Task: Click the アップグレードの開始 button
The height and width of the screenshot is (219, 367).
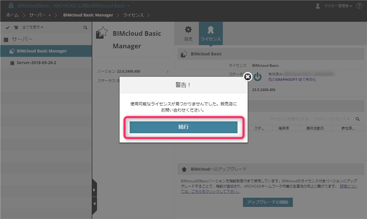Action: point(268,202)
